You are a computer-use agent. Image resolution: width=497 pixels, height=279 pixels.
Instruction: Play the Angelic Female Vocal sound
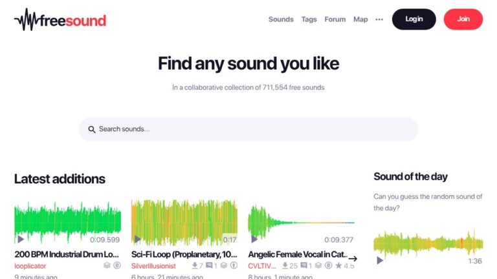[x=254, y=239]
